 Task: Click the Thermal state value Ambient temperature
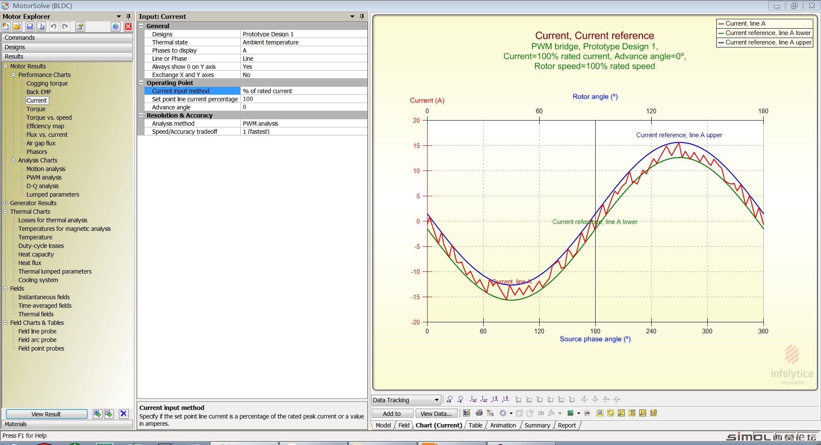[x=304, y=42]
